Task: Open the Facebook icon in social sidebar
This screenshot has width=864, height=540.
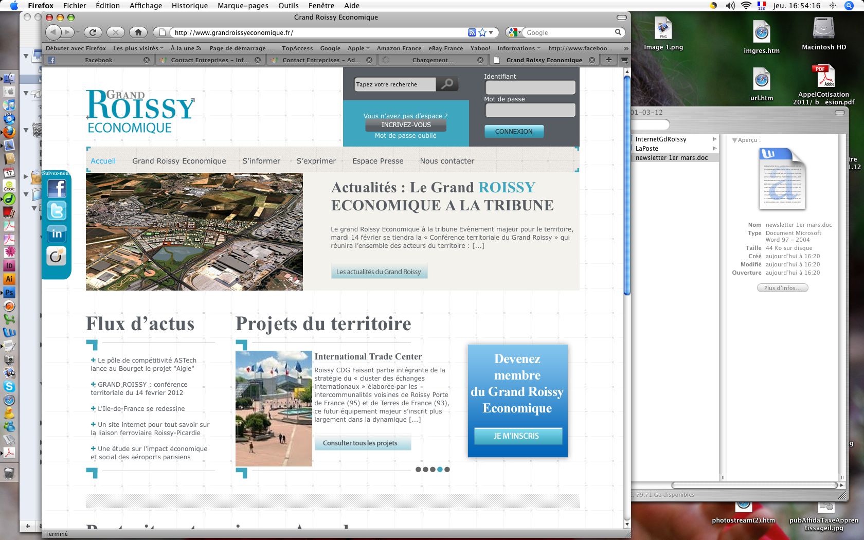Action: tap(57, 189)
